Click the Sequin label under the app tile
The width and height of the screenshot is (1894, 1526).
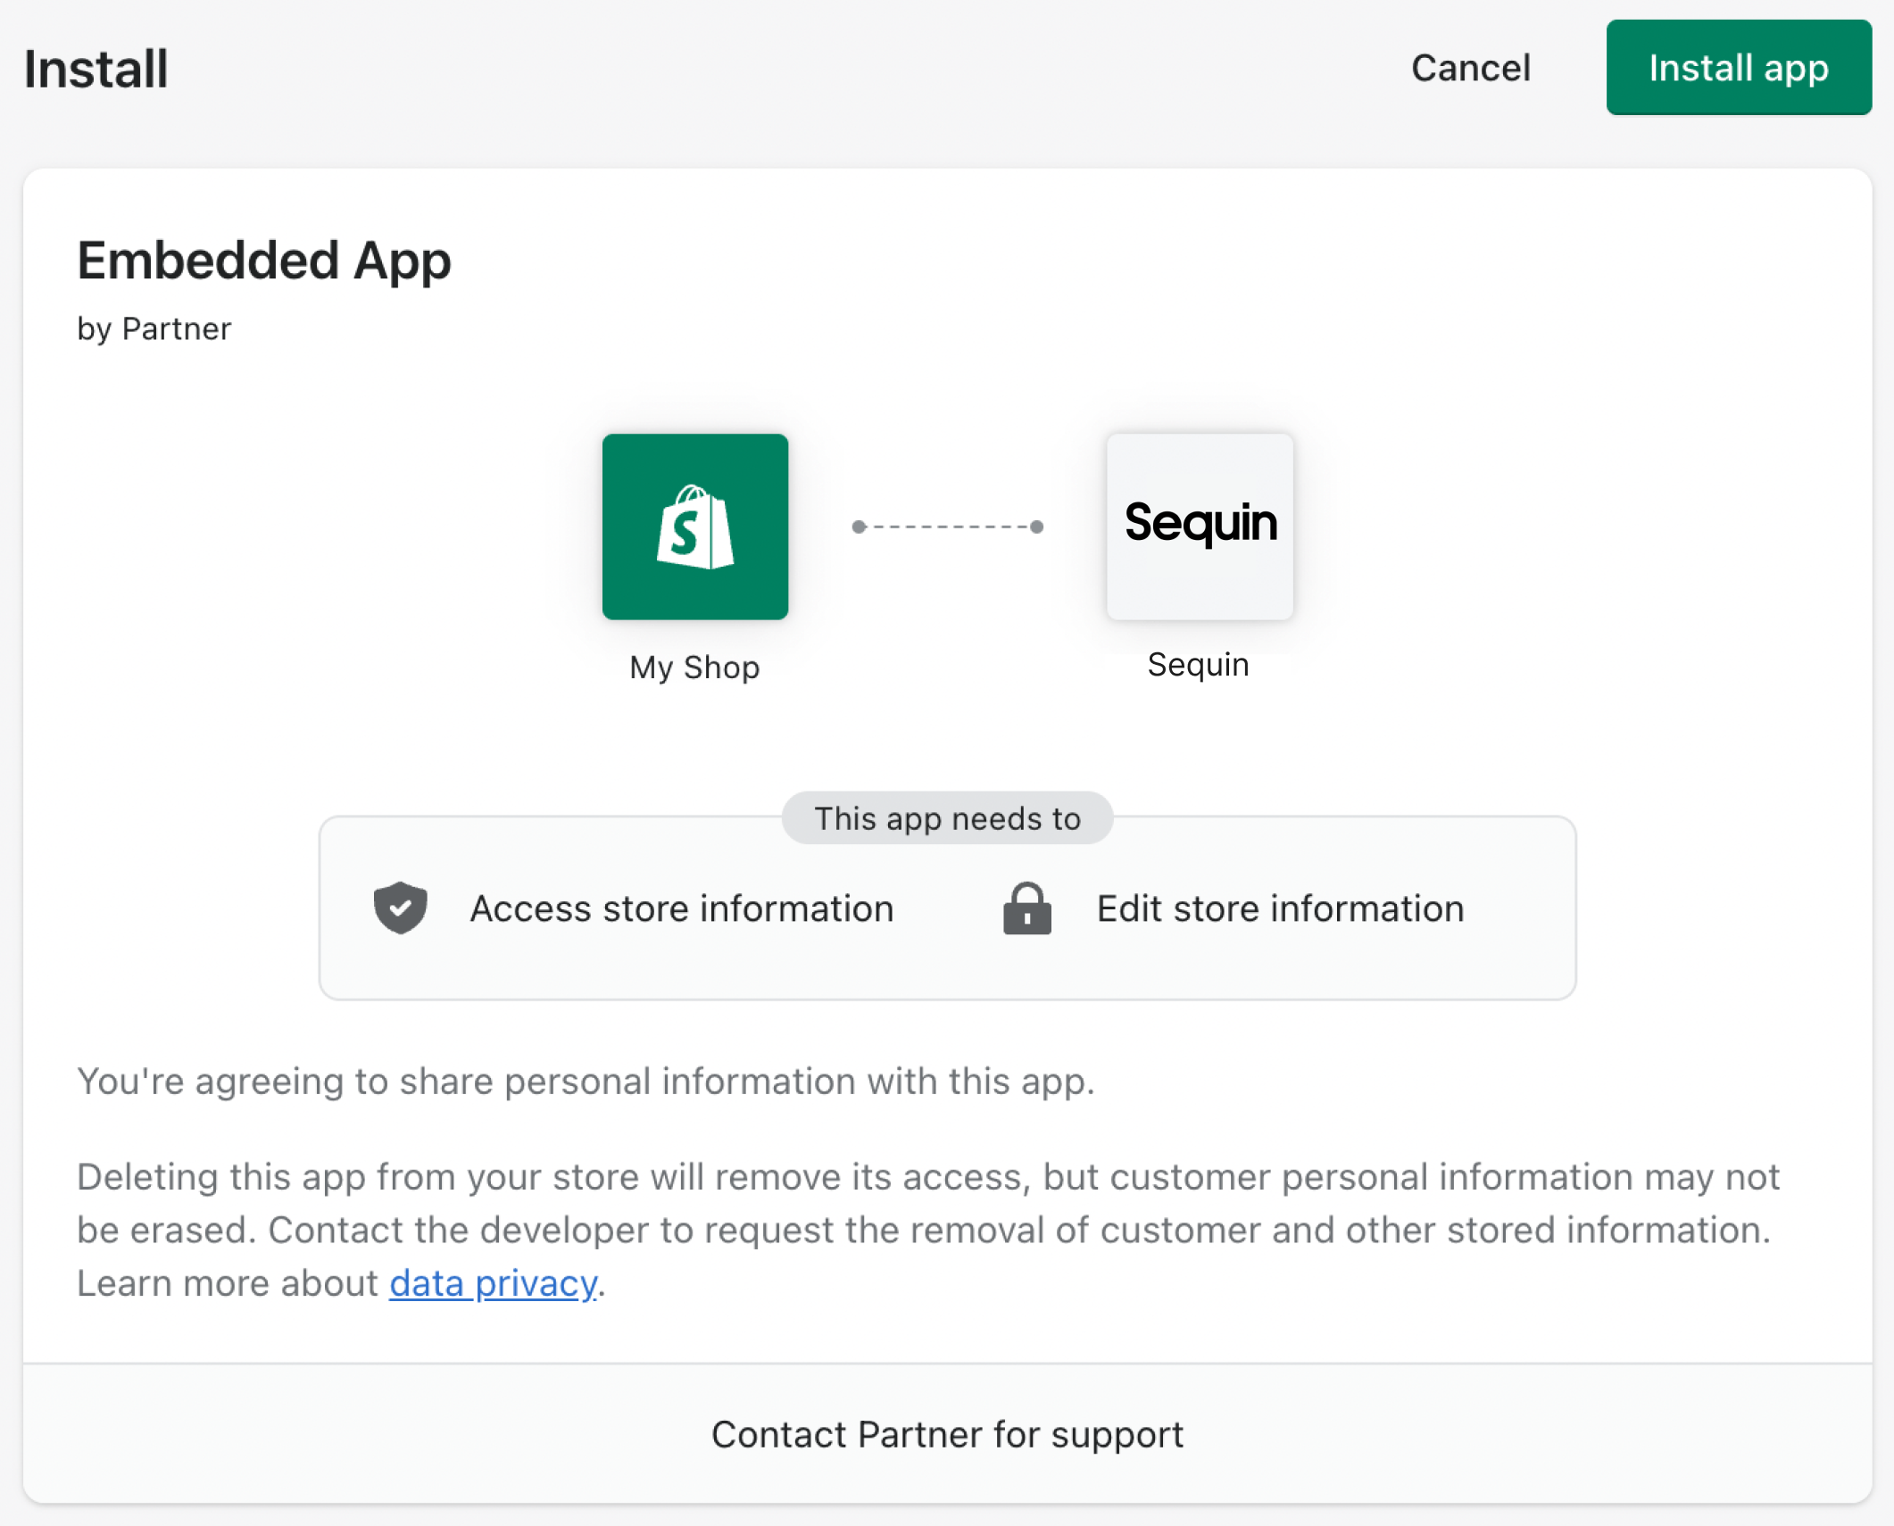(1198, 664)
